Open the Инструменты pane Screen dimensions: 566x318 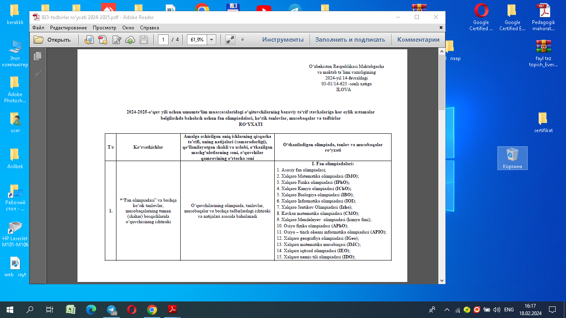point(283,40)
